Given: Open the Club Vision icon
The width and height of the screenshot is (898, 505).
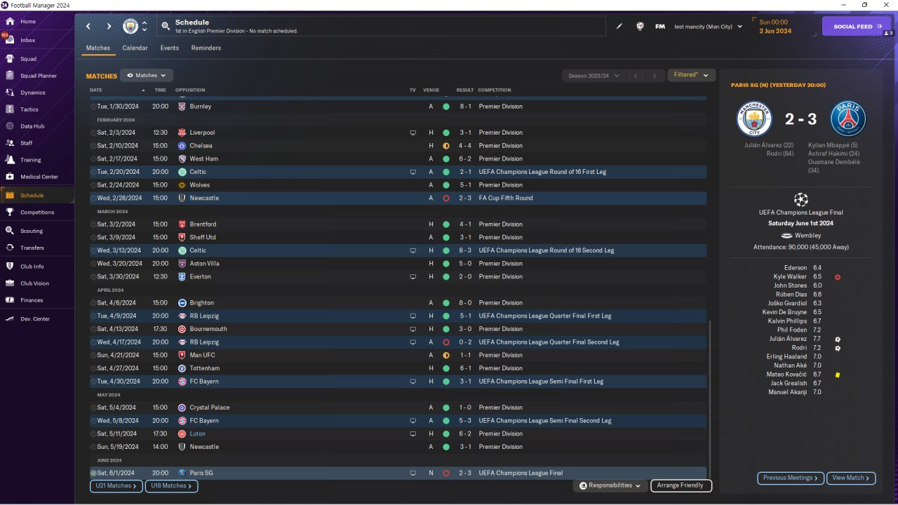Looking at the screenshot, I should pos(10,283).
